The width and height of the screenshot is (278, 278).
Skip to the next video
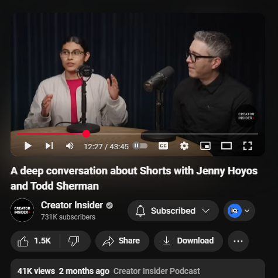[x=49, y=146]
